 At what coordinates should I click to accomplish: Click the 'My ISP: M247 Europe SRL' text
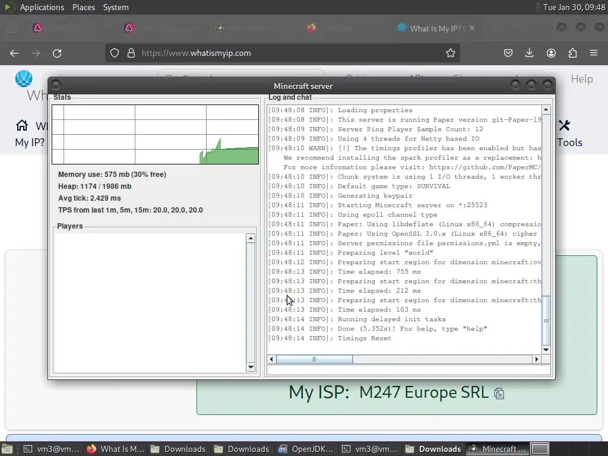[x=388, y=392]
